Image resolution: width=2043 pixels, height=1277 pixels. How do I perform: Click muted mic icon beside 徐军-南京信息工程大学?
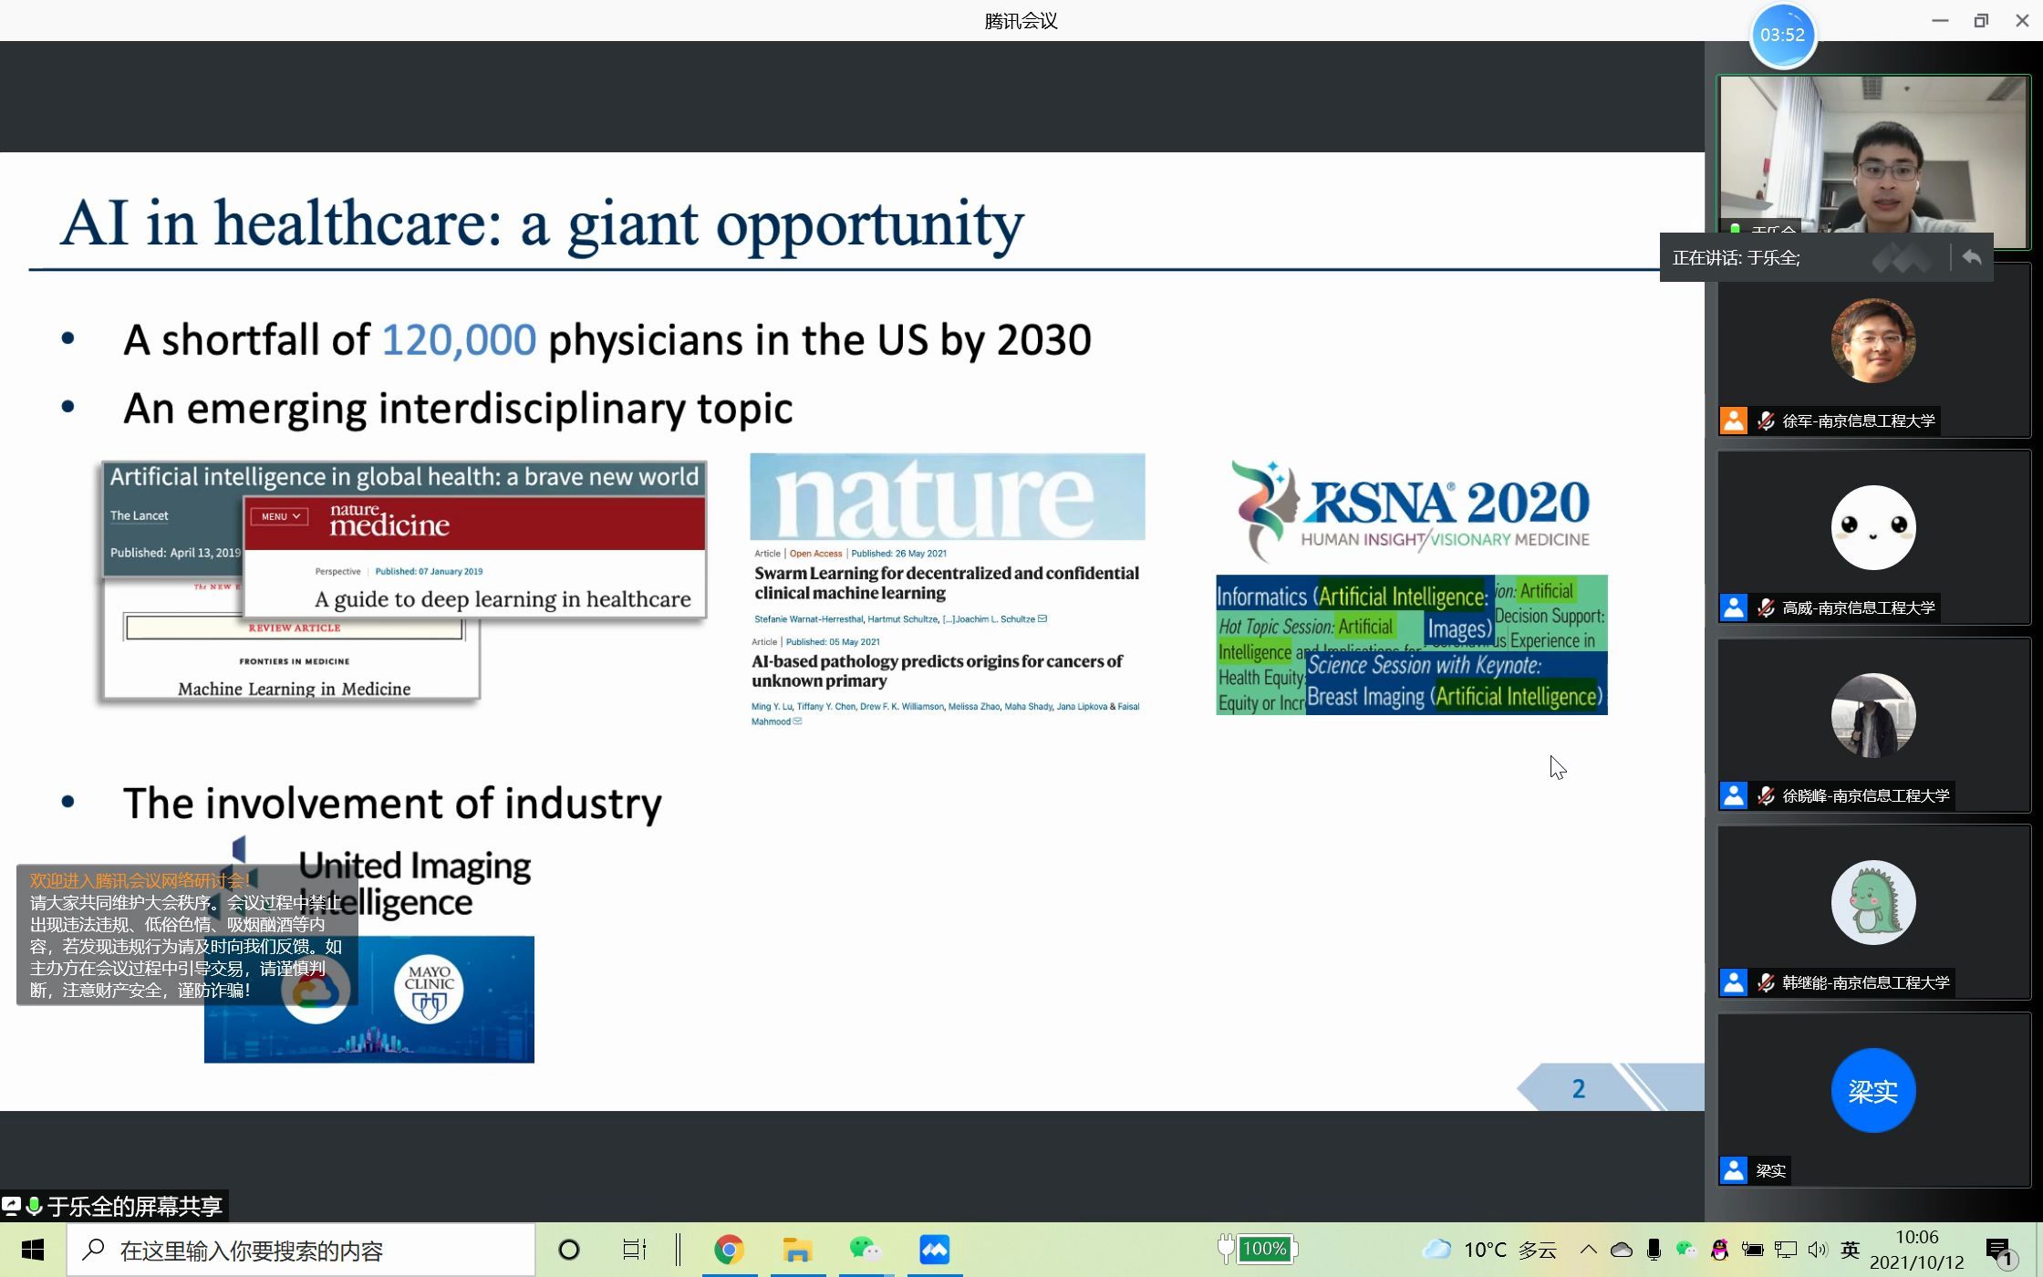[x=1766, y=420]
